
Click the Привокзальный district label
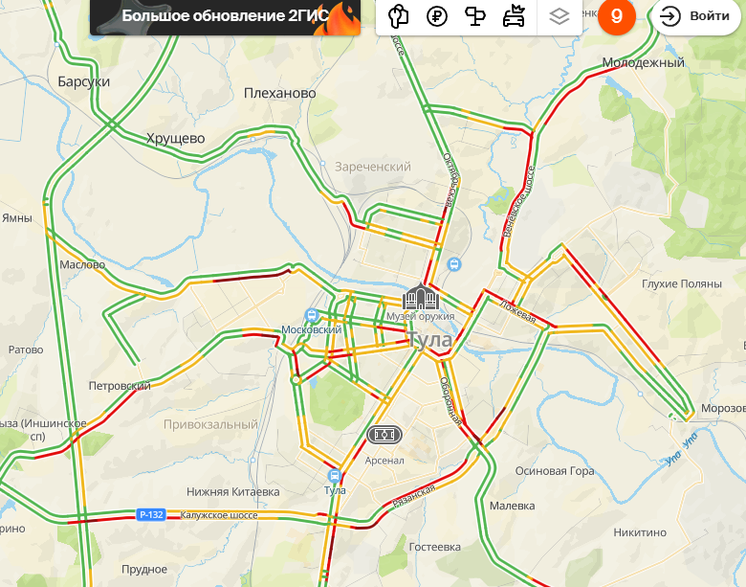210,424
